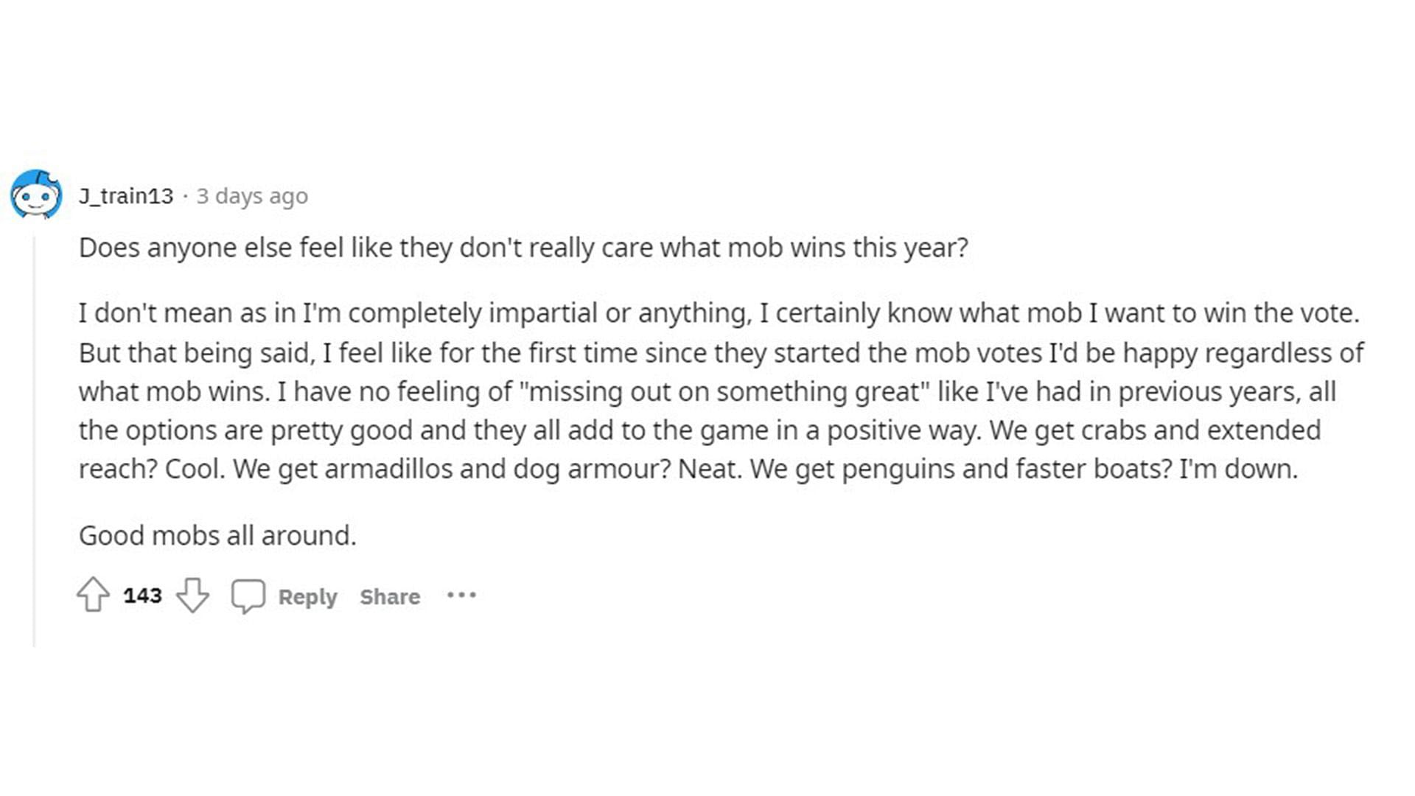Click the line starting 'what mob wins. I have'
Image resolution: width=1415 pixels, height=796 pixels.
coord(707,391)
